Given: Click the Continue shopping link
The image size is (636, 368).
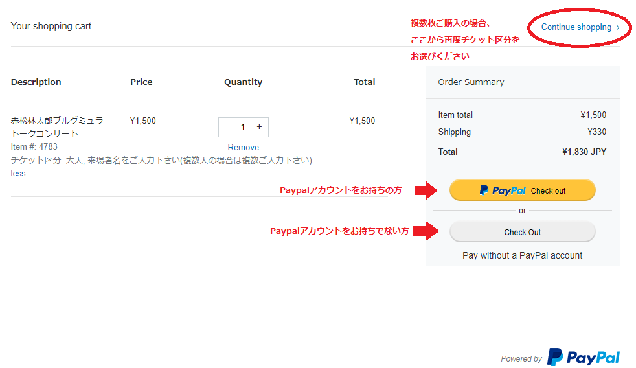Looking at the screenshot, I should click(580, 27).
